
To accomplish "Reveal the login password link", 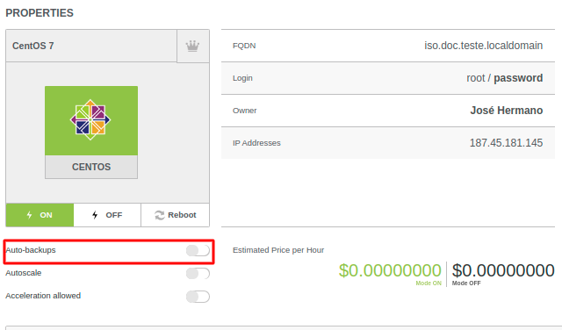I will pyautogui.click(x=518, y=78).
